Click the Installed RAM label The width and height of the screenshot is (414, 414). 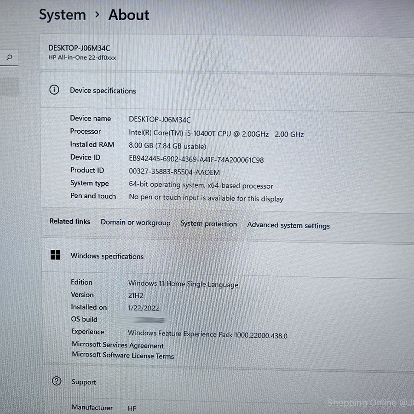click(x=92, y=144)
